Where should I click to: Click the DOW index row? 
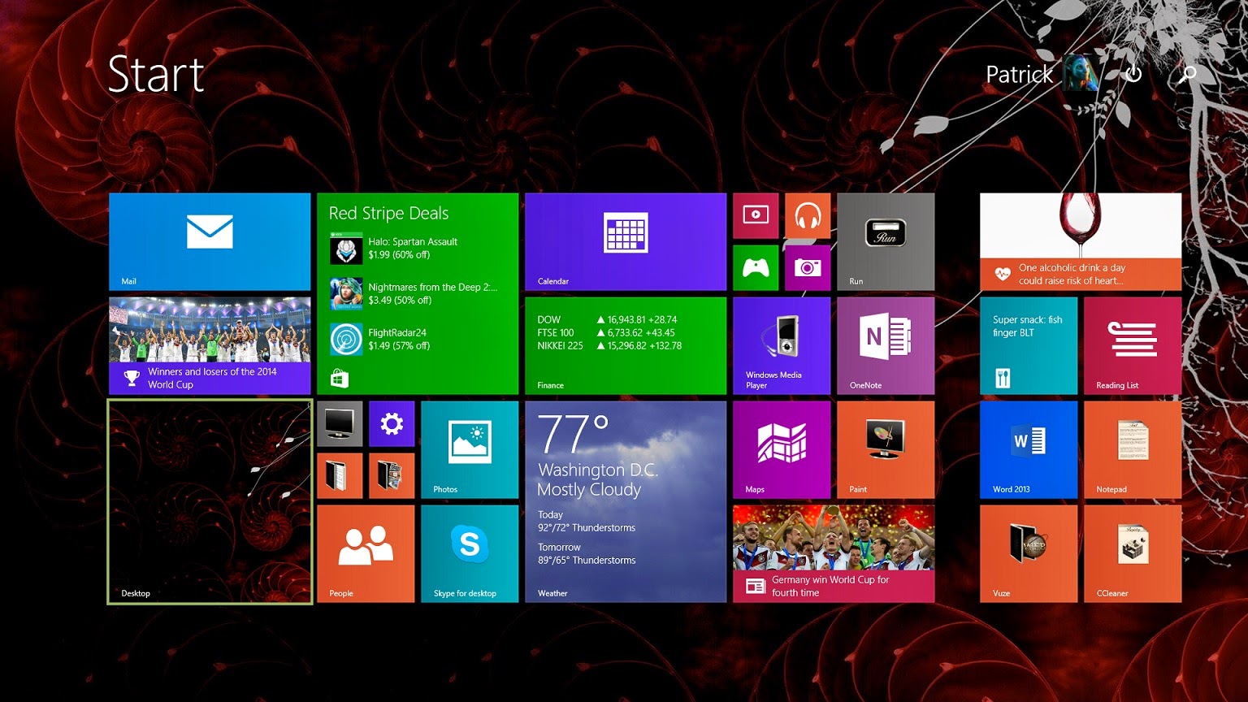click(607, 319)
